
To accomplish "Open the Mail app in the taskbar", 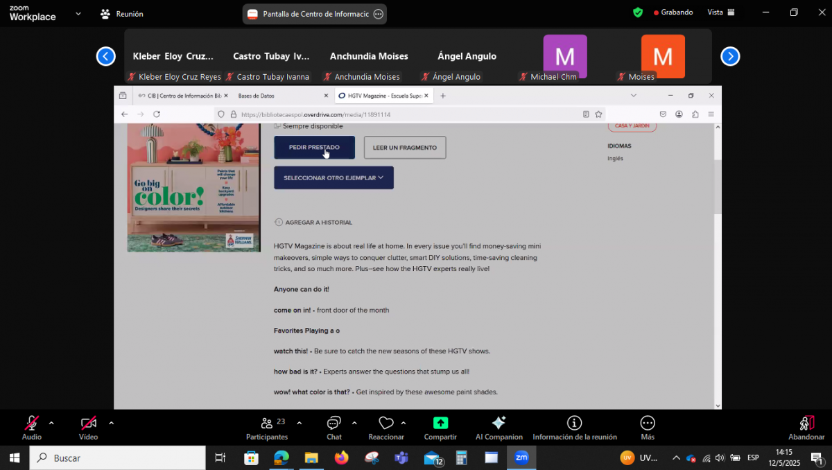I will [433, 458].
